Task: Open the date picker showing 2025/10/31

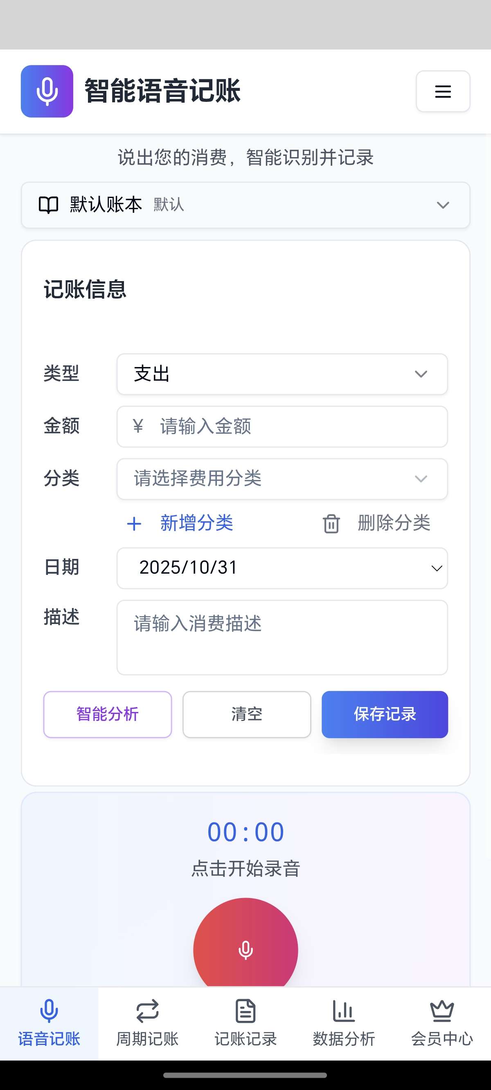Action: point(282,568)
